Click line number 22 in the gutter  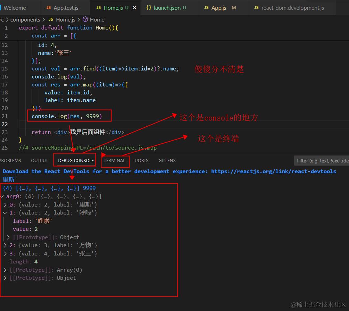coord(5,124)
